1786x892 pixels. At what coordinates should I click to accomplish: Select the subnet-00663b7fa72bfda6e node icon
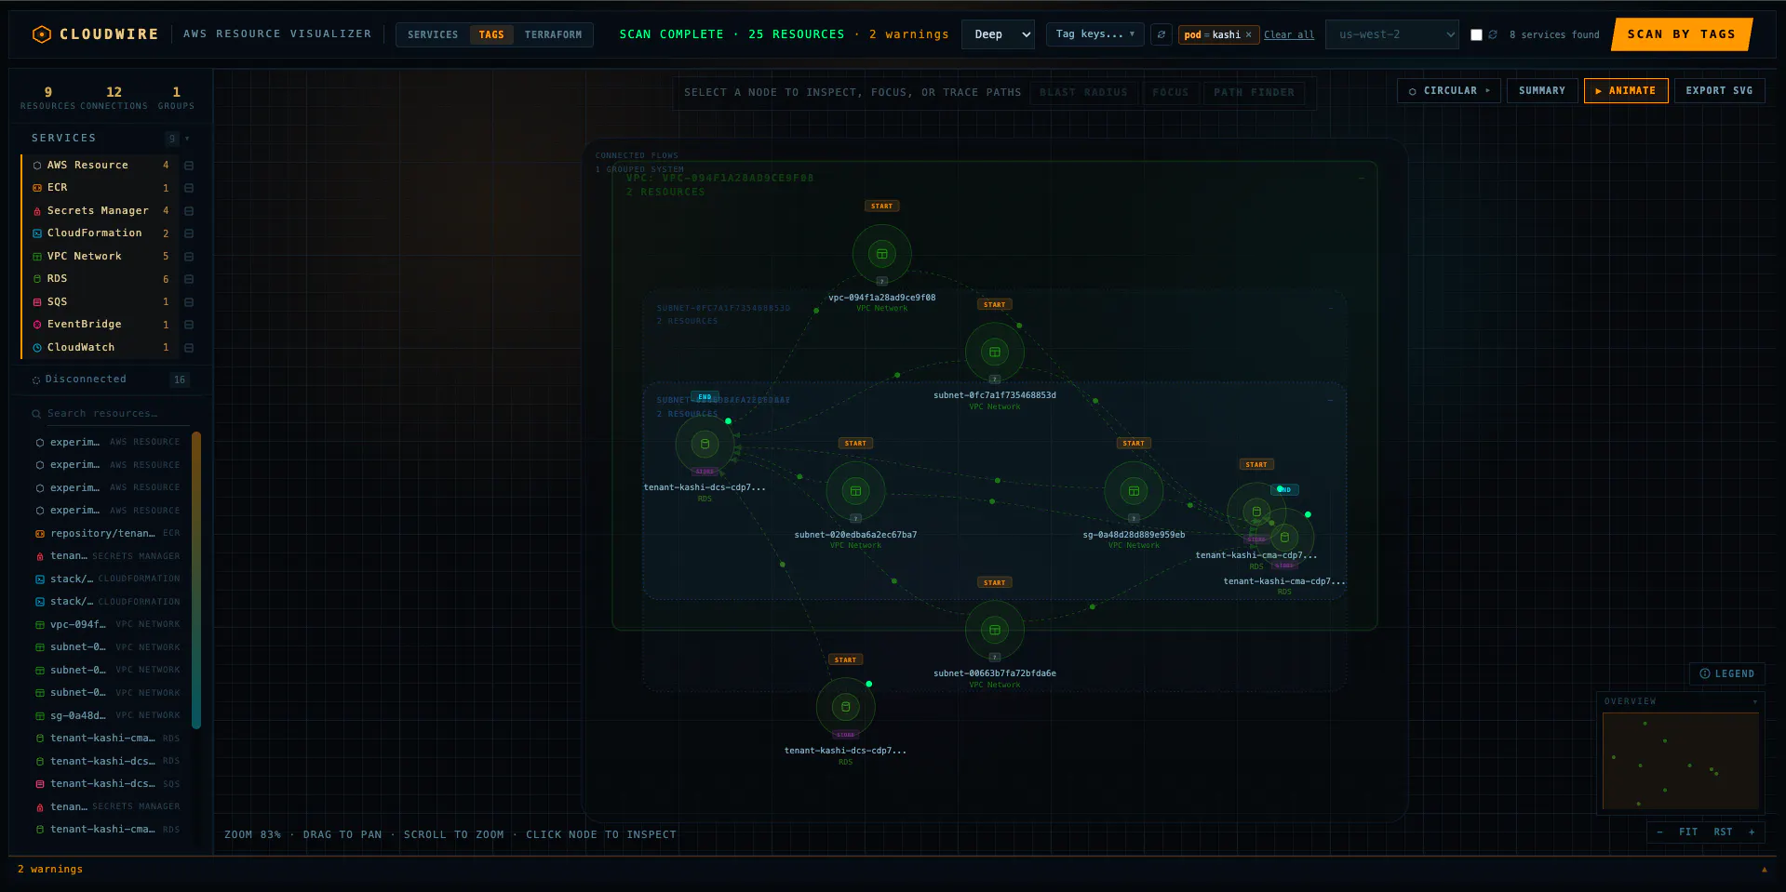tap(995, 630)
